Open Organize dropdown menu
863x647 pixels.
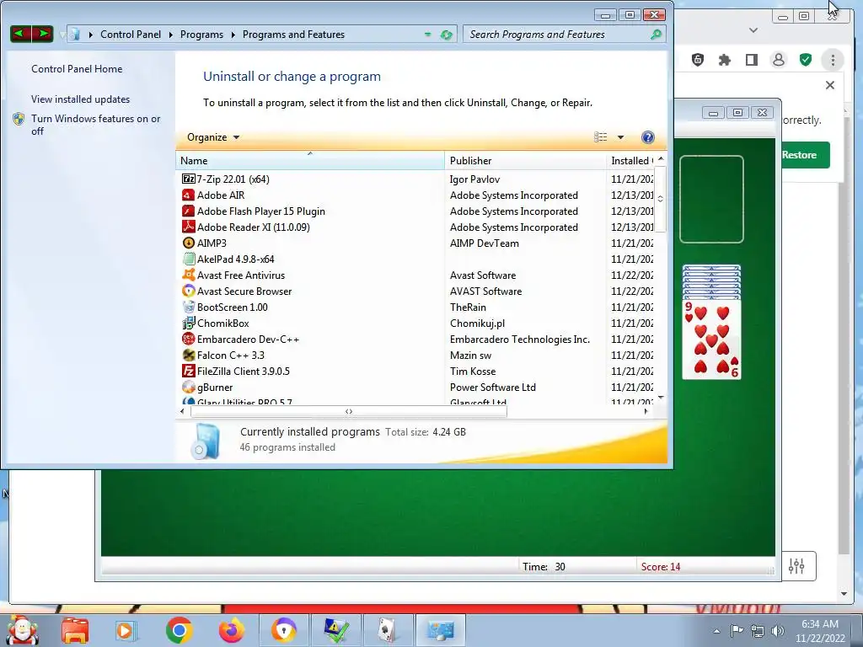click(x=213, y=137)
